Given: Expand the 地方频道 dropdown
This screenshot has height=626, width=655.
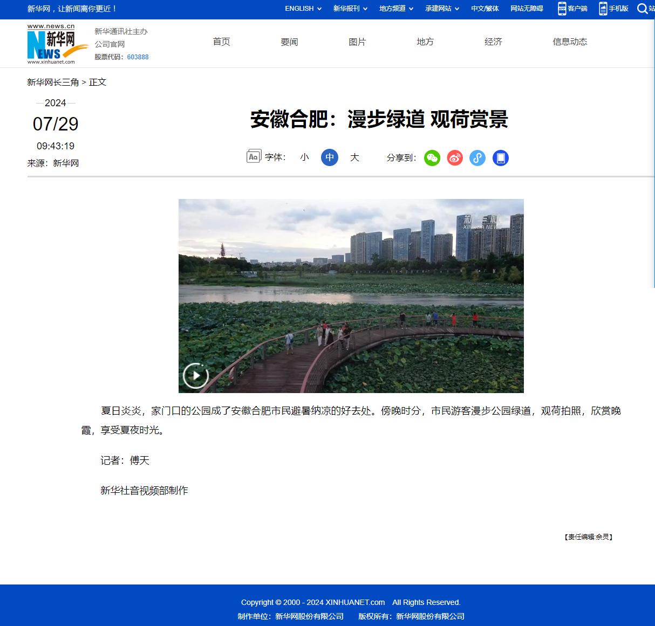Looking at the screenshot, I should click(396, 9).
